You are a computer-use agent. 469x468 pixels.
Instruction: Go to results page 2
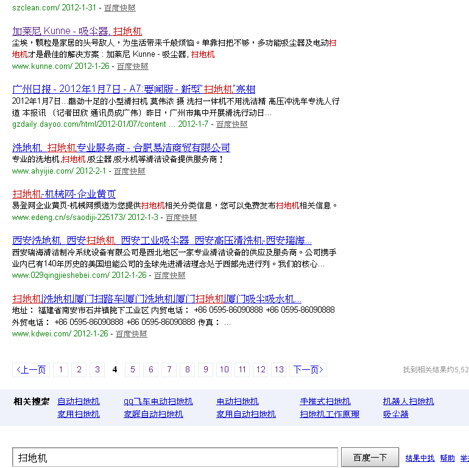click(x=79, y=369)
